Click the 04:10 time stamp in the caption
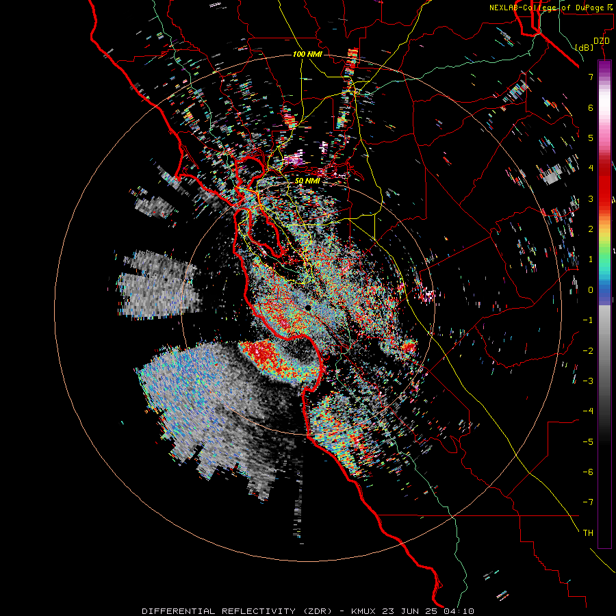 (x=459, y=611)
